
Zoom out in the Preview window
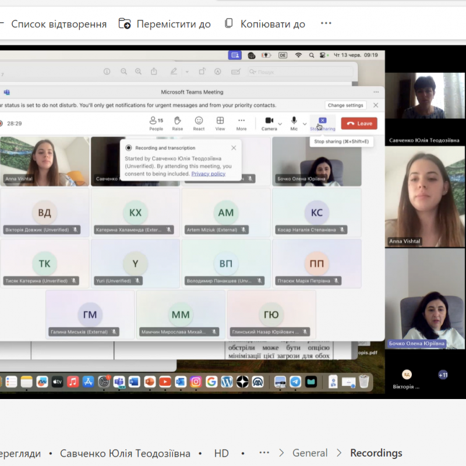coord(123,72)
